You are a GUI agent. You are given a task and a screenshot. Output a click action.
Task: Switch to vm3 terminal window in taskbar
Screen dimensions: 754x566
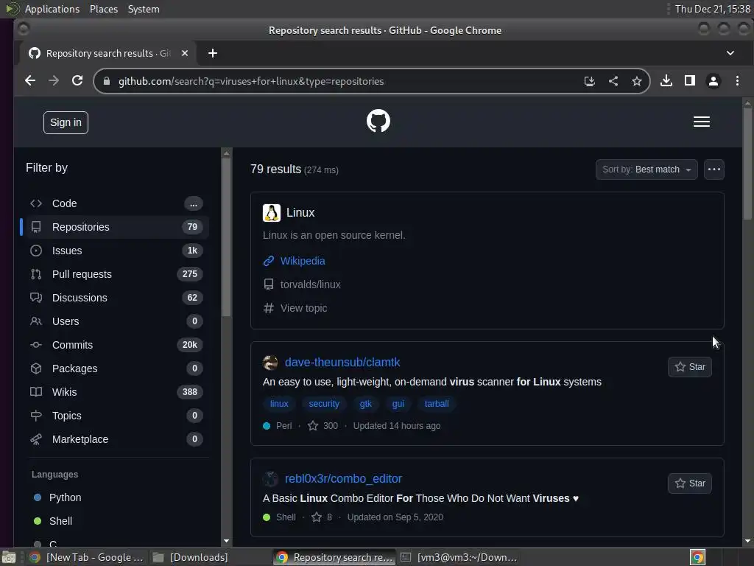(459, 557)
